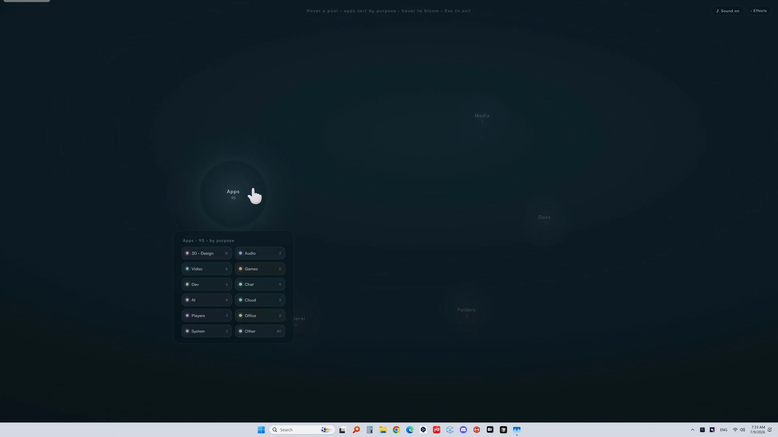Click the AI category color dot
Viewport: 778px width, 437px height.
coord(187,300)
